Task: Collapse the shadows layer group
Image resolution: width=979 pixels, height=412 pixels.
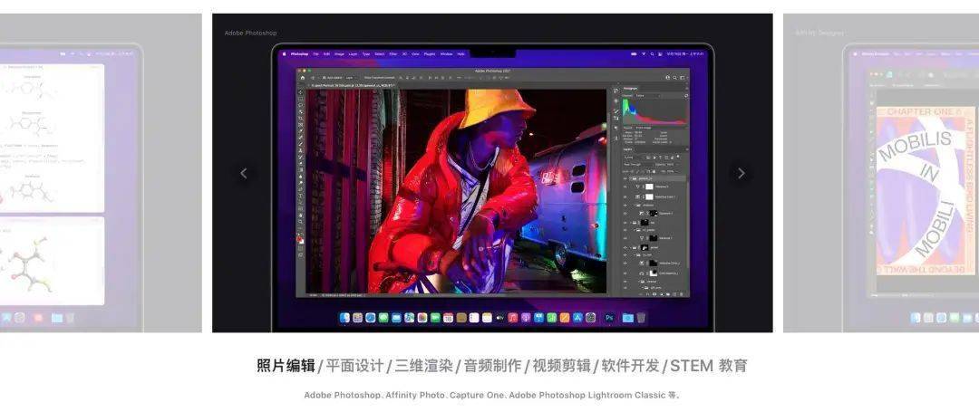Action: (635, 205)
